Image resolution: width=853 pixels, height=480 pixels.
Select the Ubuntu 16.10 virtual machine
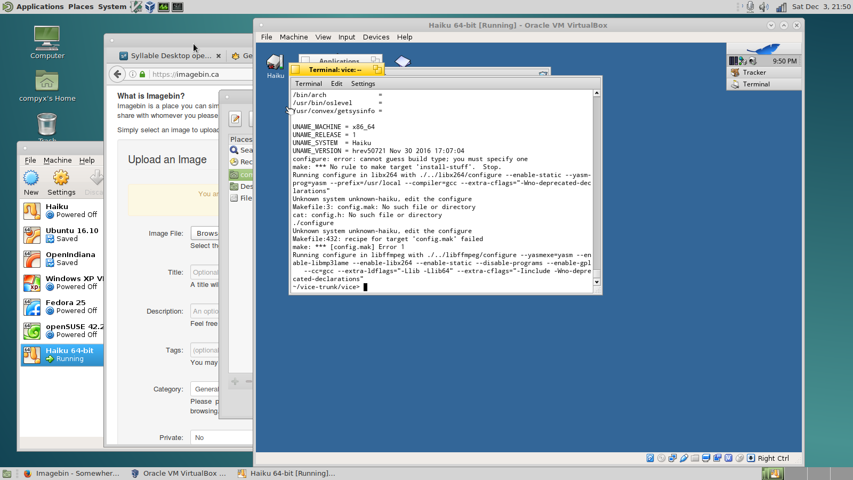tap(62, 235)
